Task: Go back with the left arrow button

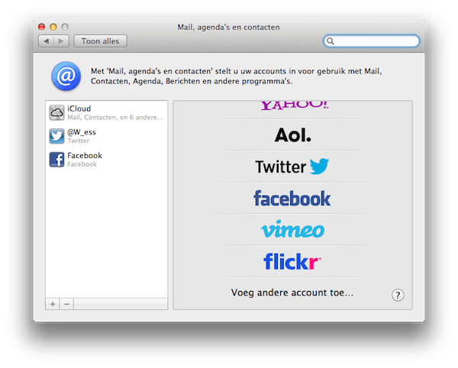Action: coord(46,41)
